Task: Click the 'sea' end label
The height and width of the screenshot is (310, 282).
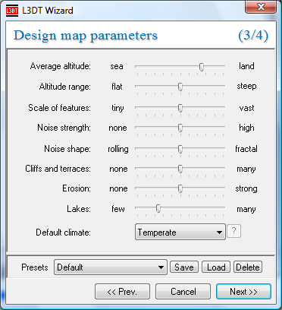Action: [117, 66]
